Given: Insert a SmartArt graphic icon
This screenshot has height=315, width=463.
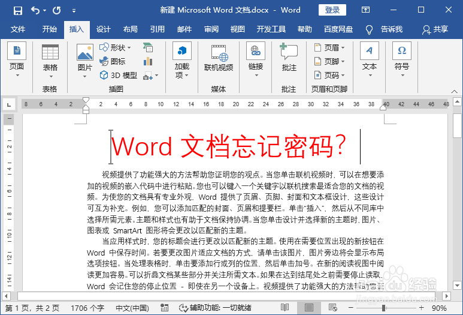Looking at the screenshot, I should [x=148, y=47].
